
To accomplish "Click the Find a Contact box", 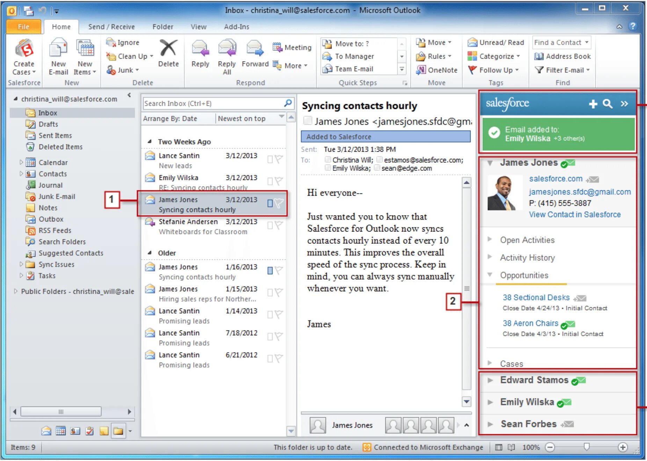I will [561, 43].
